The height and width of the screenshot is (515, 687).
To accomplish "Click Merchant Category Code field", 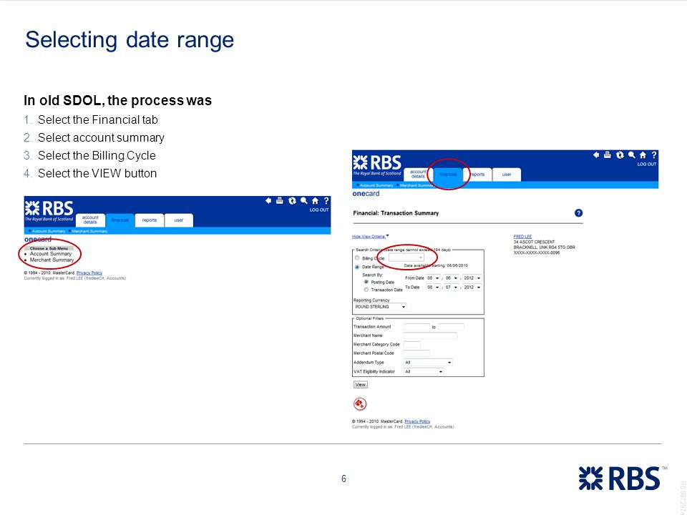I will 412,345.
